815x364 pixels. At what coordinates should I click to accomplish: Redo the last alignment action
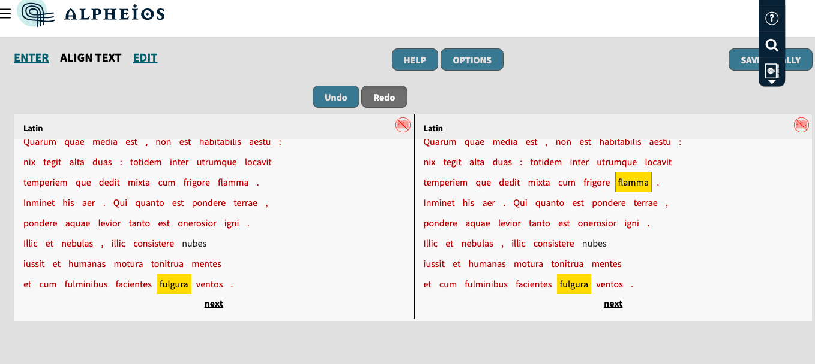[x=384, y=96]
